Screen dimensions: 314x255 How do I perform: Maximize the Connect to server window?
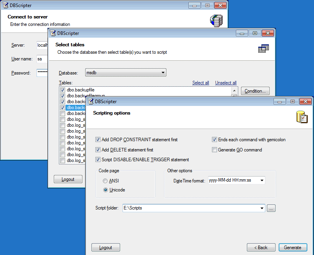coord(207,5)
